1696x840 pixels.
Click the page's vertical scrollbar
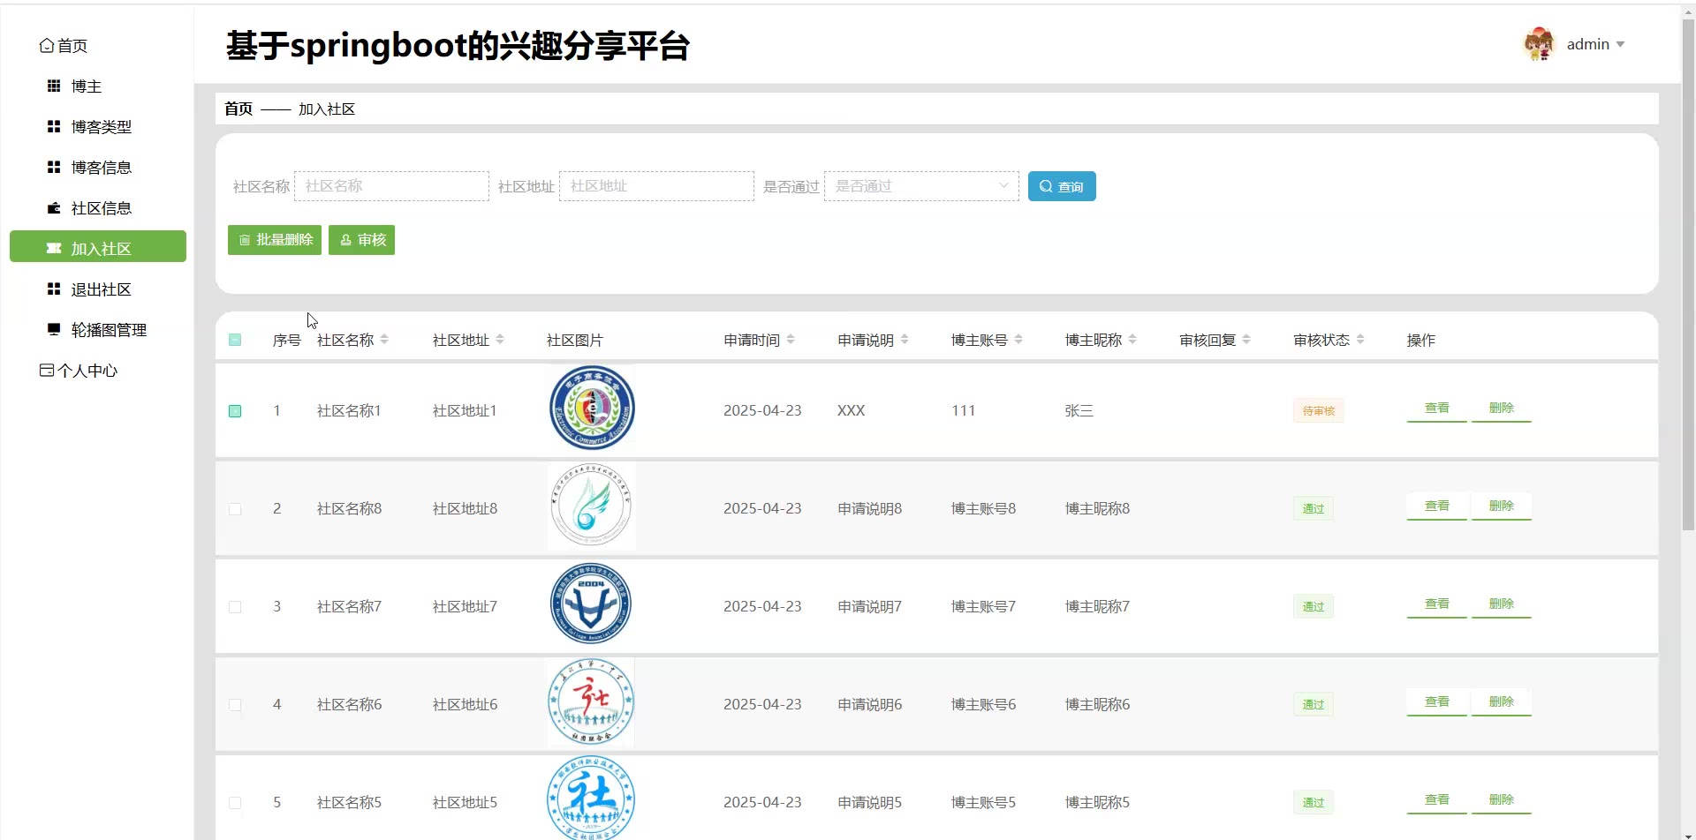pyautogui.click(x=1688, y=265)
